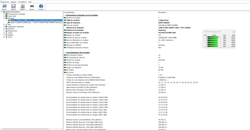Image resolution: width=250 pixels, height=130 pixels.
Task: Open Capteurs thermometer sensor icon
Action: (22, 7)
